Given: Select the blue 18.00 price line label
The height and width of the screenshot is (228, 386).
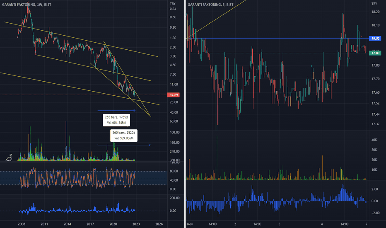Looking at the screenshot, I should tap(375, 39).
